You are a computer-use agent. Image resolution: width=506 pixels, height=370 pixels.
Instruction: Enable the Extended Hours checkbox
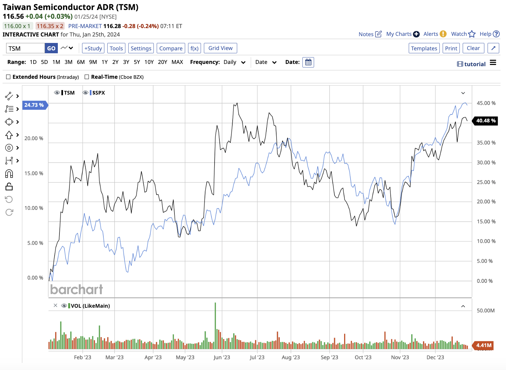click(x=8, y=77)
